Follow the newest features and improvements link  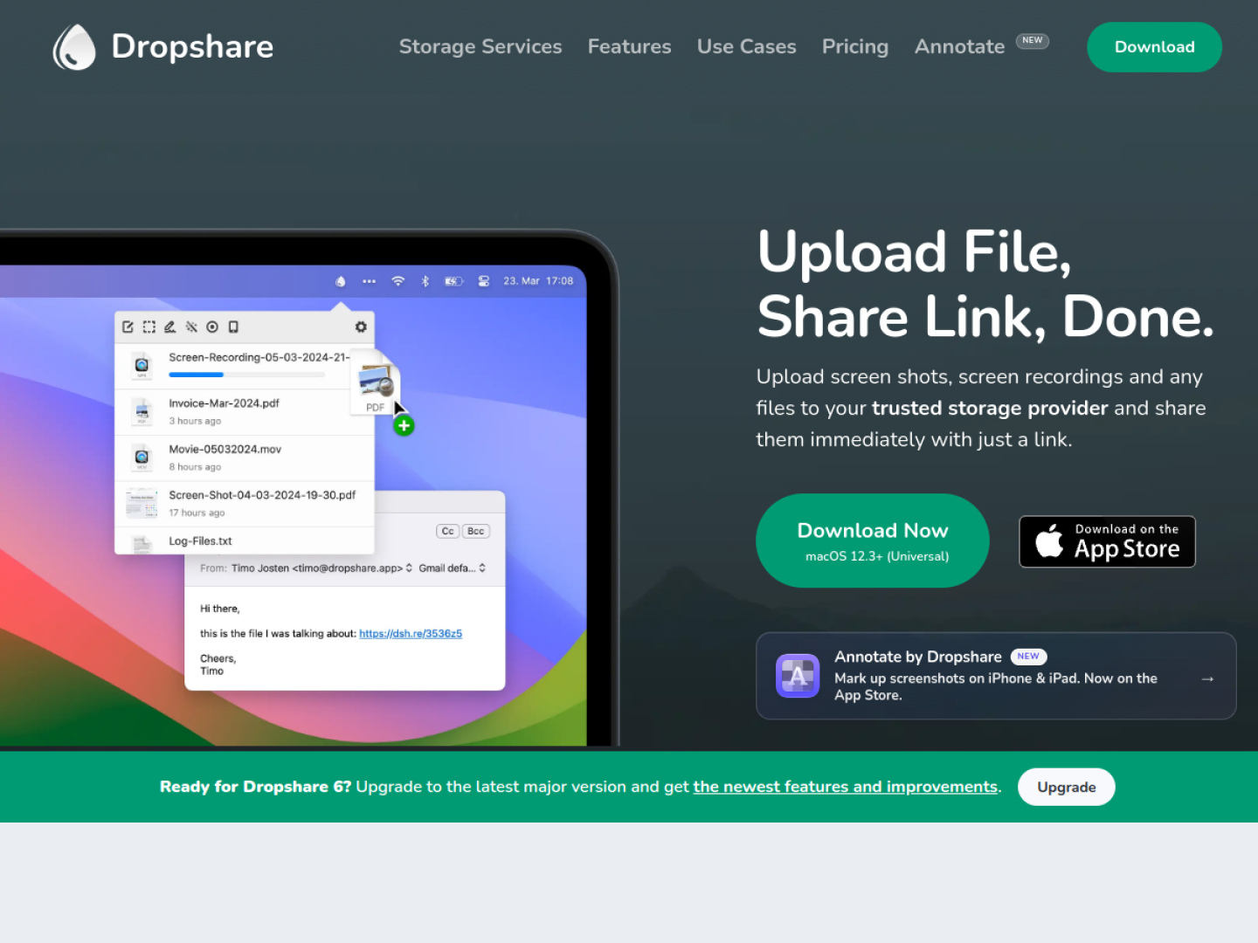pyautogui.click(x=846, y=787)
